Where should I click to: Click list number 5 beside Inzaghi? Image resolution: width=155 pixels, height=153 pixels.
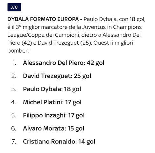coord(14,115)
